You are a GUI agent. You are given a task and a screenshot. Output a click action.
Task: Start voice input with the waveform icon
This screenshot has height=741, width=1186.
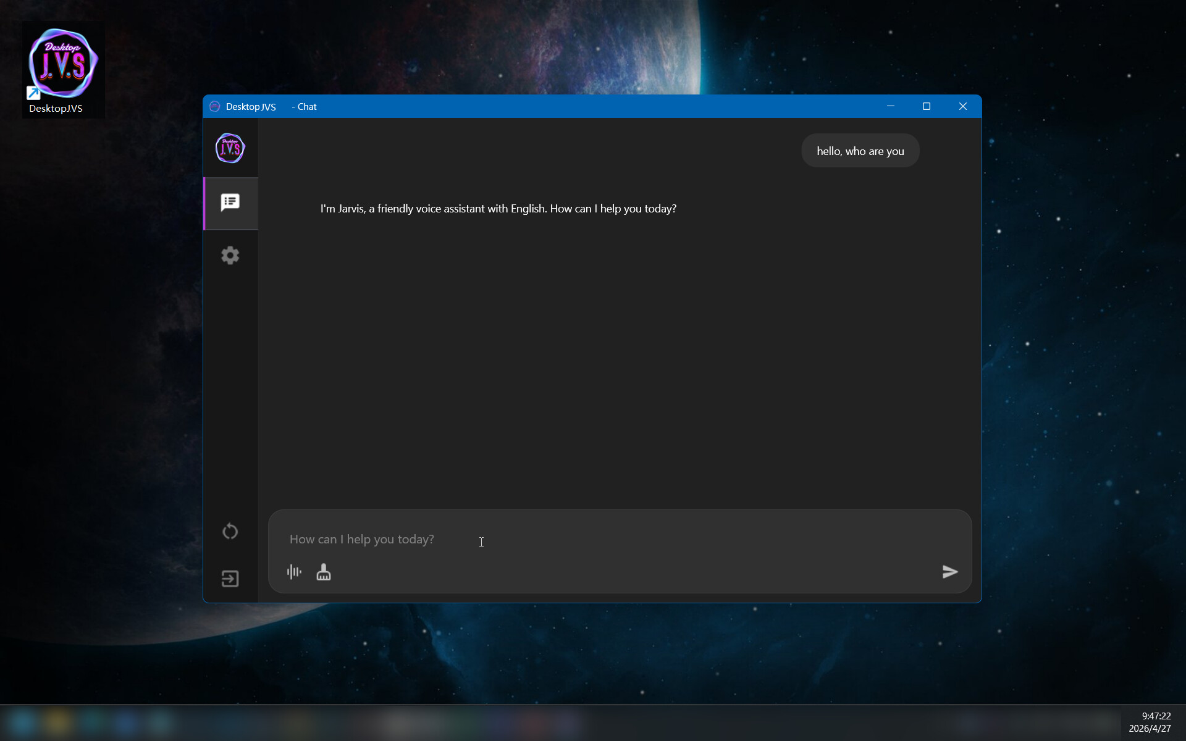294,572
